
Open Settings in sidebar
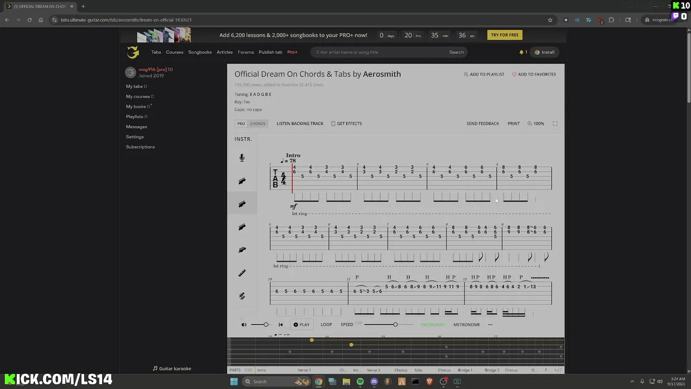pyautogui.click(x=135, y=137)
